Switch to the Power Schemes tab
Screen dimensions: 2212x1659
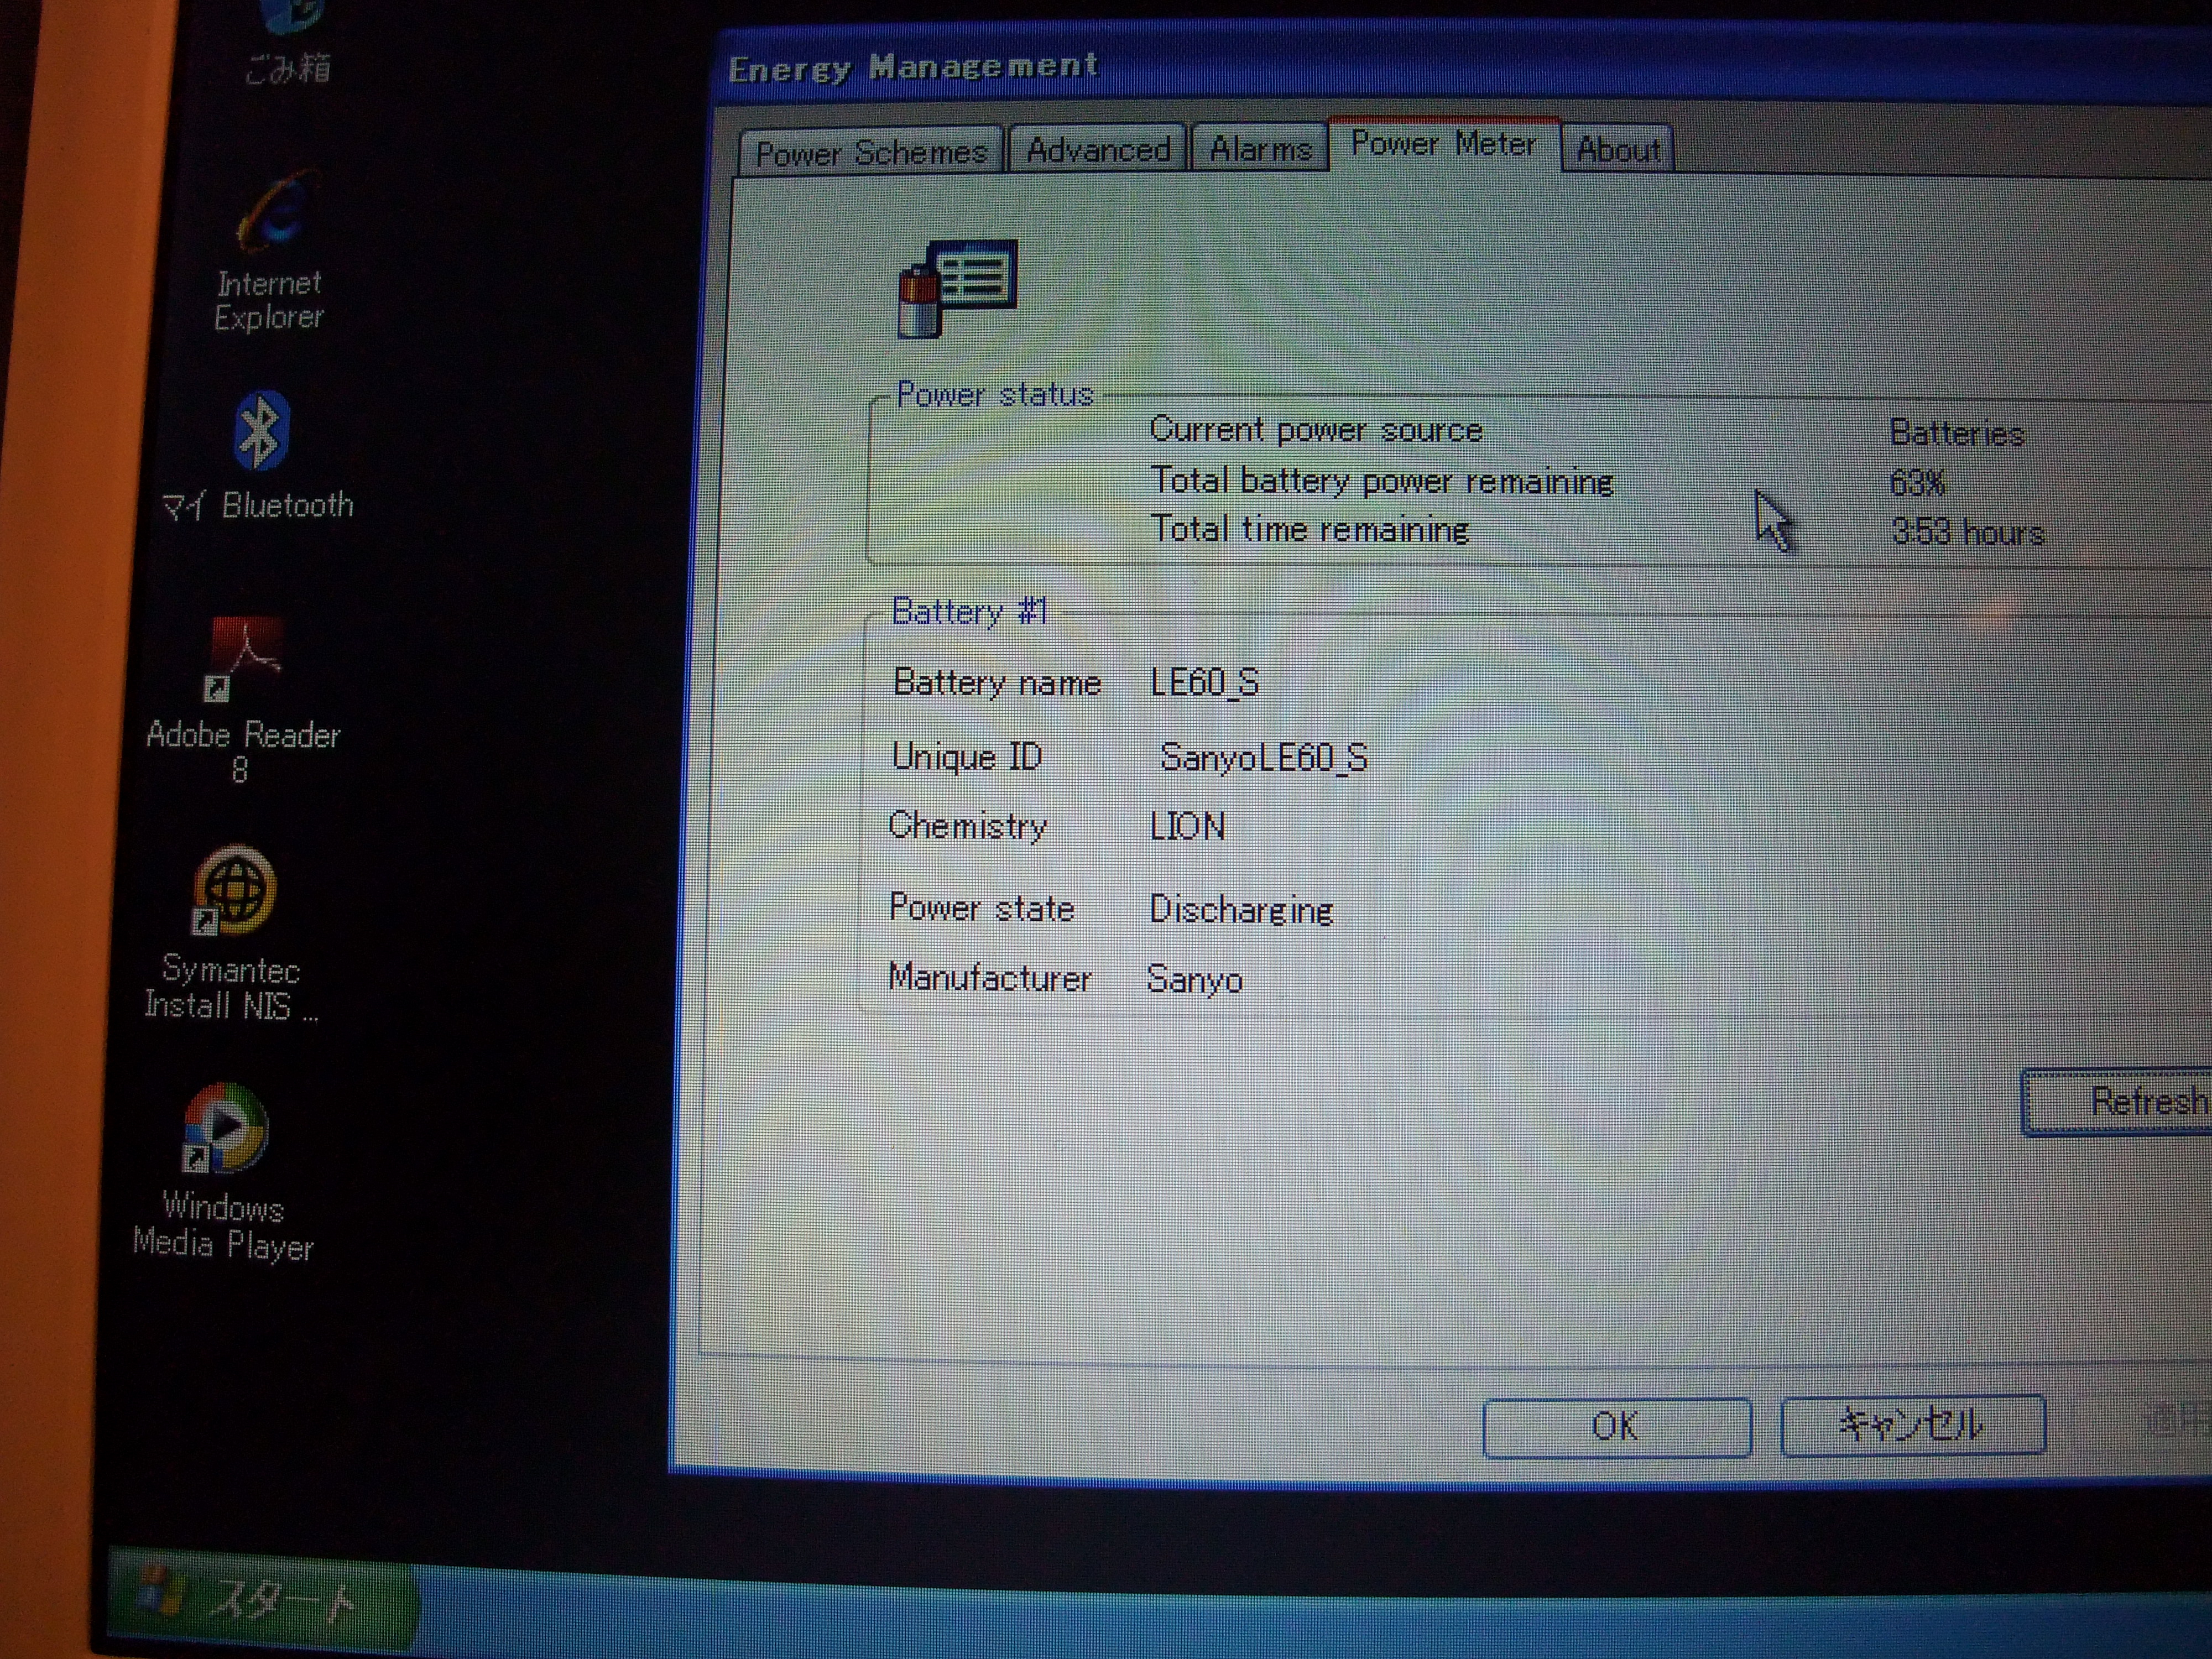pos(870,151)
